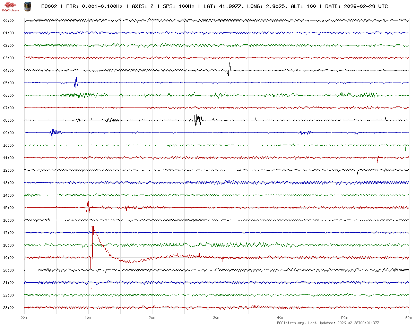
Task: Select the 23:00 hour row label
Action: [8, 308]
